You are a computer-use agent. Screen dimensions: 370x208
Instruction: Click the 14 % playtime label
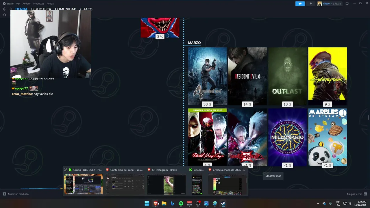pos(247,104)
